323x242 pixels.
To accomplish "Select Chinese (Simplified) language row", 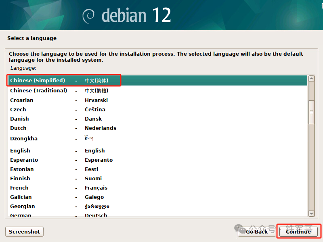I will 158,80.
